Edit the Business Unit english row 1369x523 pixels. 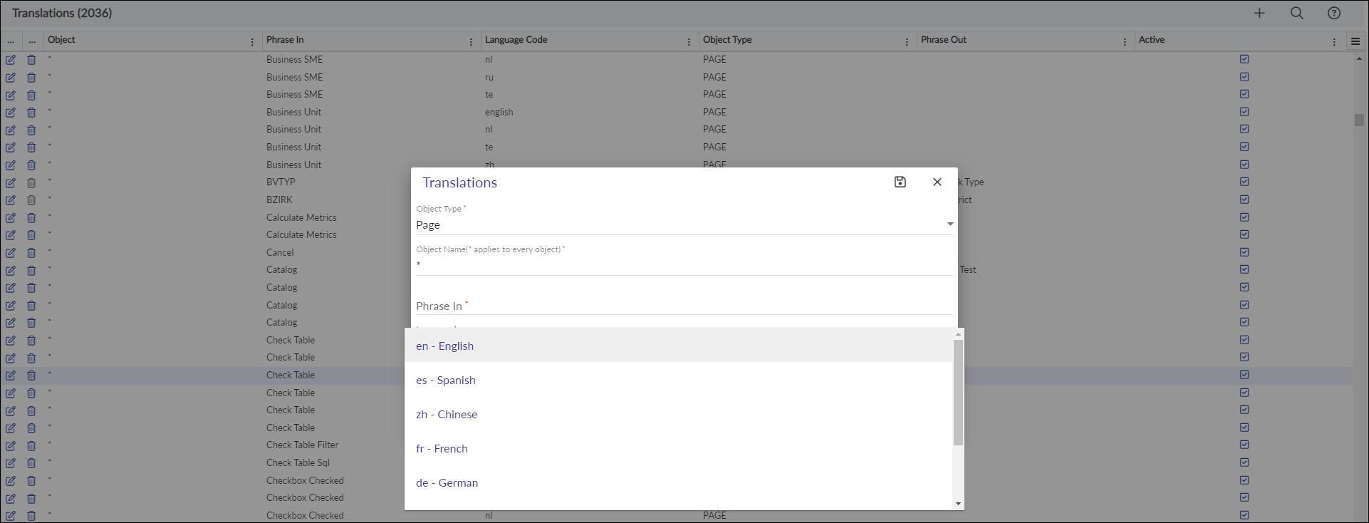coord(11,113)
